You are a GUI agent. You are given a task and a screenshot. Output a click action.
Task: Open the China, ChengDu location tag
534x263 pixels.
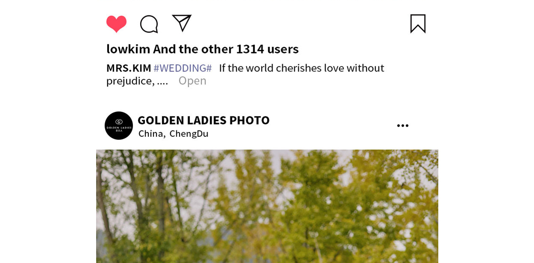(173, 133)
